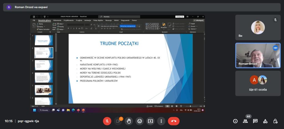Screen dimensions: 284x129
Task: Expand the Układ layout dropdown
Action: (61, 24)
